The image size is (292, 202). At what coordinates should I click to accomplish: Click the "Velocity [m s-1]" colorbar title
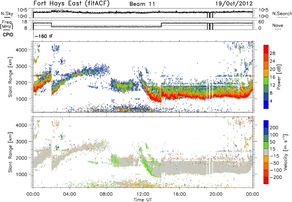pos(285,152)
